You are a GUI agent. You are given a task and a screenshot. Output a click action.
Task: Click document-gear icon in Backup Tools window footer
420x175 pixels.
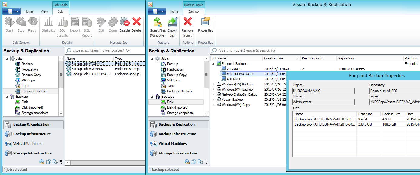[200, 162]
